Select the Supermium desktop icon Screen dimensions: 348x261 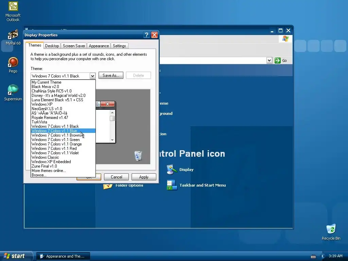coord(13,93)
